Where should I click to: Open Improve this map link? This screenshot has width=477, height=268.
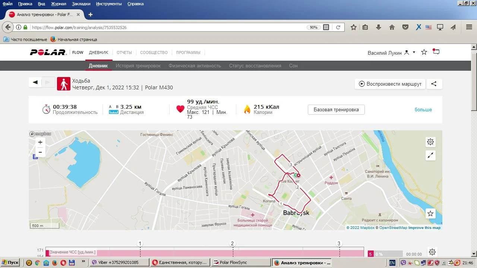pos(424,228)
